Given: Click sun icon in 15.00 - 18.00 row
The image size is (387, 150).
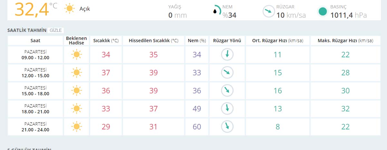Looking at the screenshot, I should click(x=76, y=91).
